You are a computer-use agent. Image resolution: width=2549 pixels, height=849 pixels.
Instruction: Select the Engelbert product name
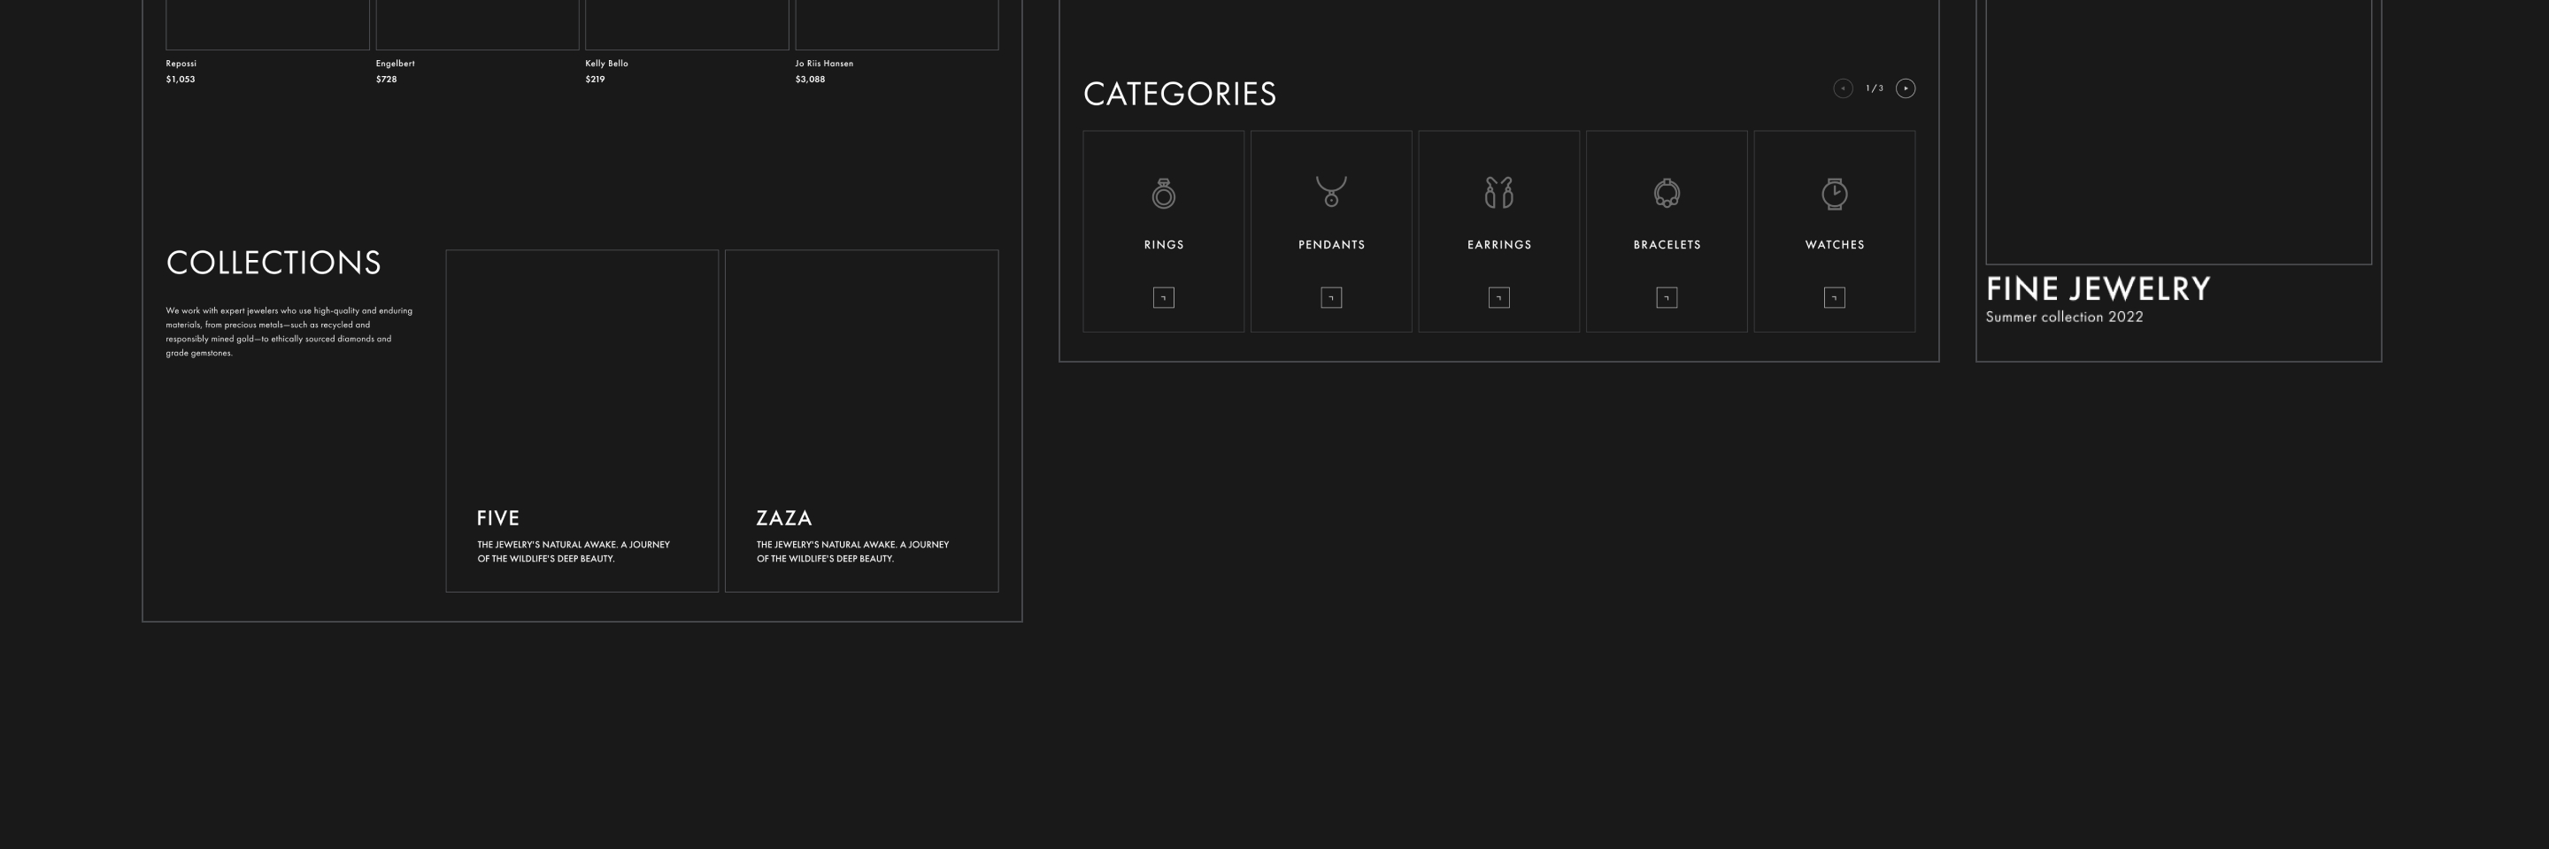click(395, 64)
